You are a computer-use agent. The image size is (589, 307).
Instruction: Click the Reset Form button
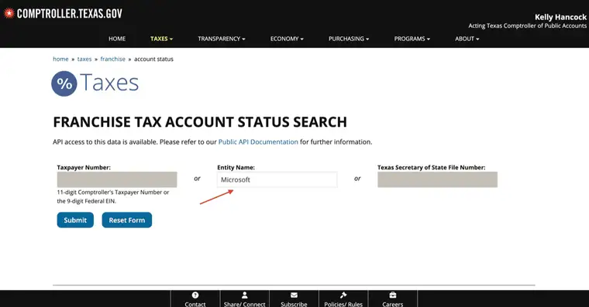[x=127, y=220]
